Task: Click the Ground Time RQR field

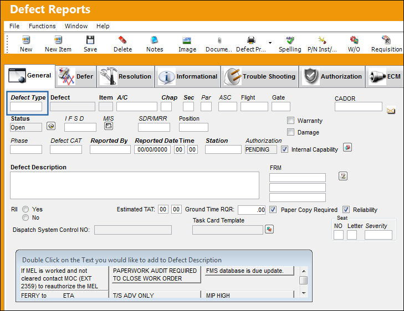Action: [x=252, y=210]
